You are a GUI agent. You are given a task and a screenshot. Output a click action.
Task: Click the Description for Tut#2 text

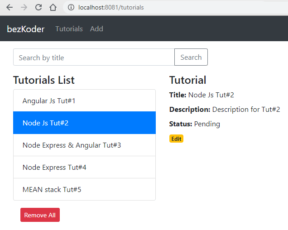246,110
